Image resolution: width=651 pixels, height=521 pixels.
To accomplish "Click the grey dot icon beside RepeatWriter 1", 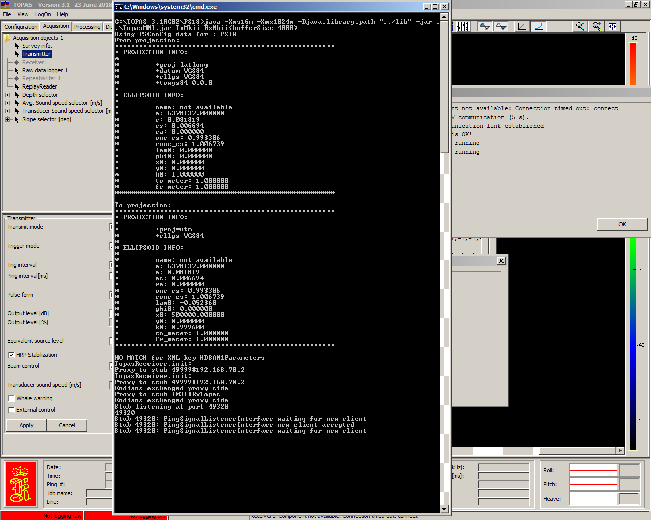I will click(x=17, y=78).
